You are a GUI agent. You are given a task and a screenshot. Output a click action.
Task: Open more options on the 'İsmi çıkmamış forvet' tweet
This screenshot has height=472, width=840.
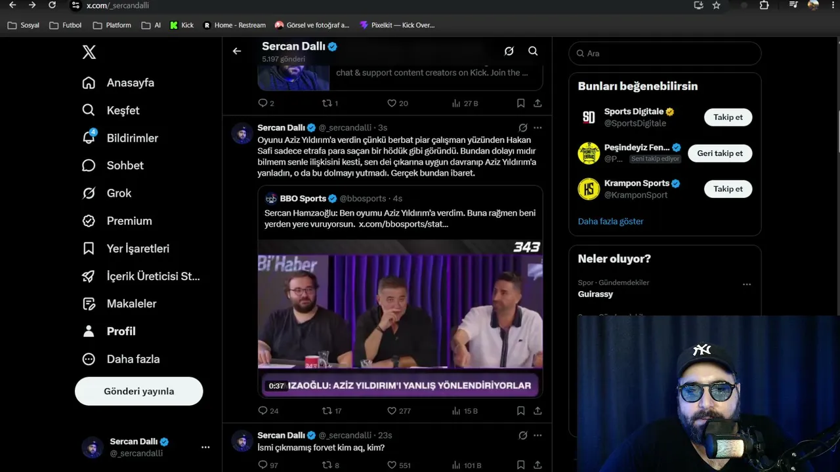pos(537,435)
